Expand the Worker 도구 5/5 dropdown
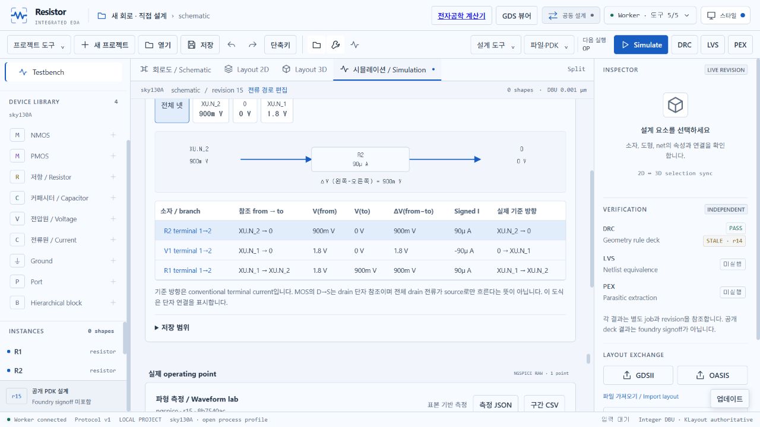Viewport: 760px width, 427px height. point(651,15)
